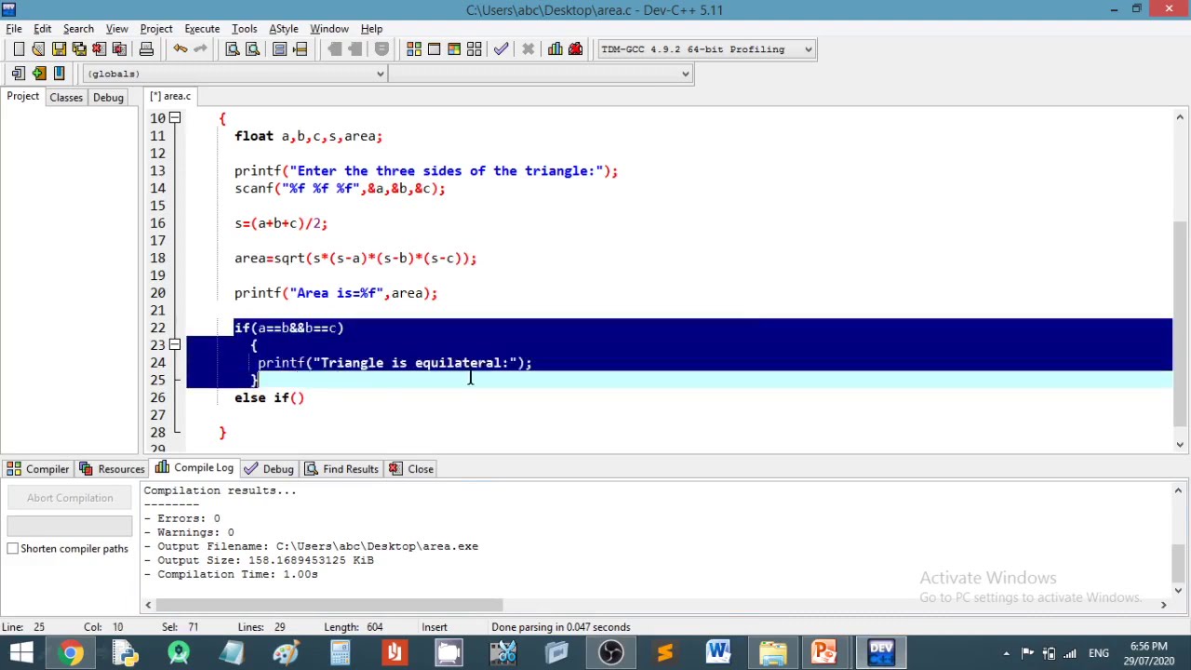
Task: Select the Project side tab
Action: (23, 97)
